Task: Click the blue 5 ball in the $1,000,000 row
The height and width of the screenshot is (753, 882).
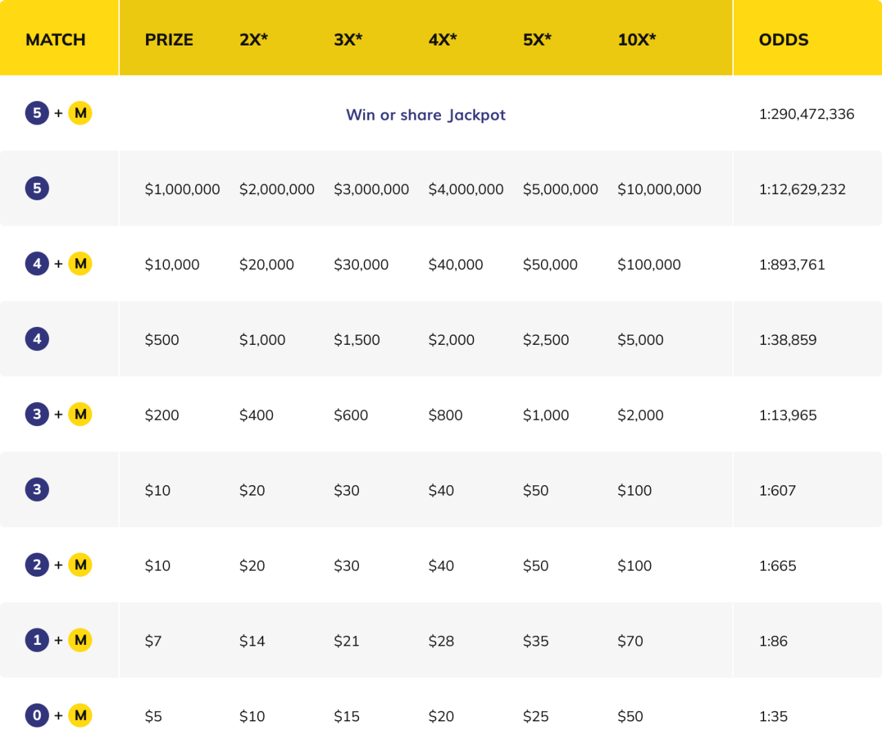Action: coord(37,188)
